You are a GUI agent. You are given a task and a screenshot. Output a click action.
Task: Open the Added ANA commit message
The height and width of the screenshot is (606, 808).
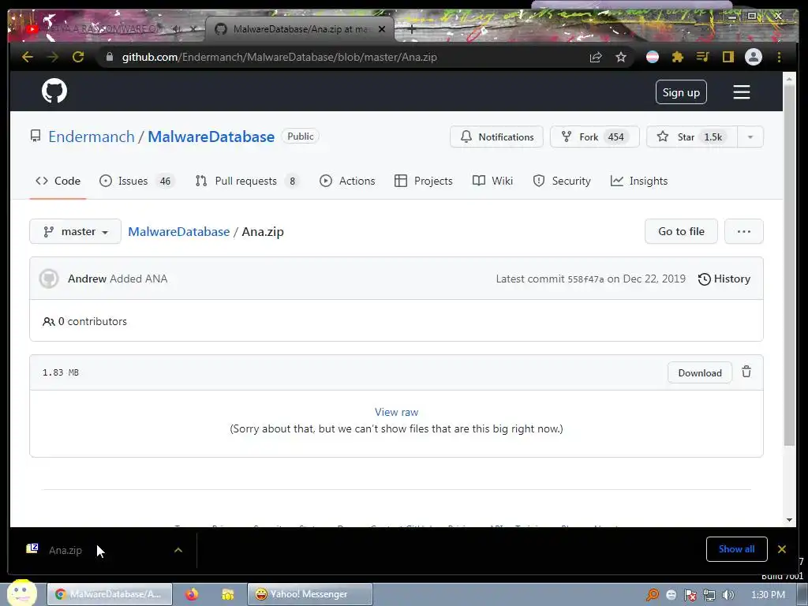139,279
